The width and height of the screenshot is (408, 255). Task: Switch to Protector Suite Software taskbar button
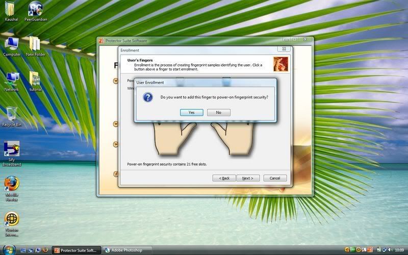tap(76, 250)
